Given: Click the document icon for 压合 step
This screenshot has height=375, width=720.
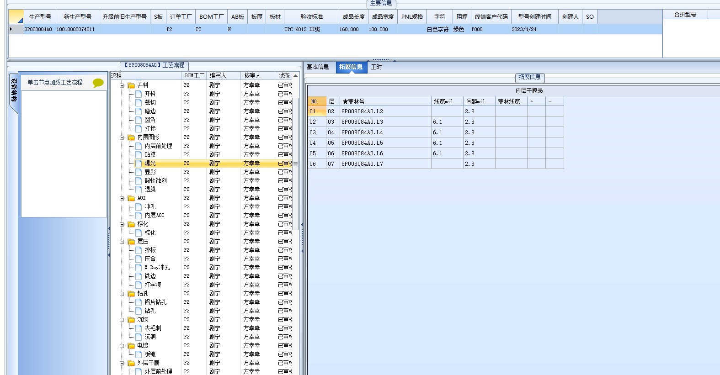Looking at the screenshot, I should pyautogui.click(x=139, y=259).
